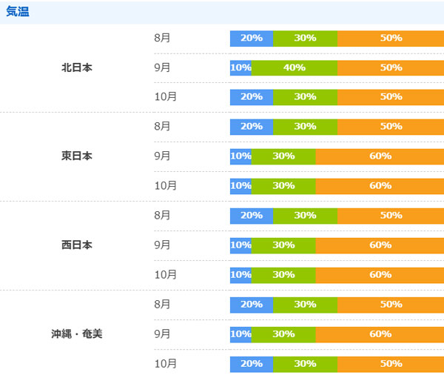Screen dimensions: 444x378
Task: Select the 沖縄・奄美 region label
Action: click(x=77, y=334)
